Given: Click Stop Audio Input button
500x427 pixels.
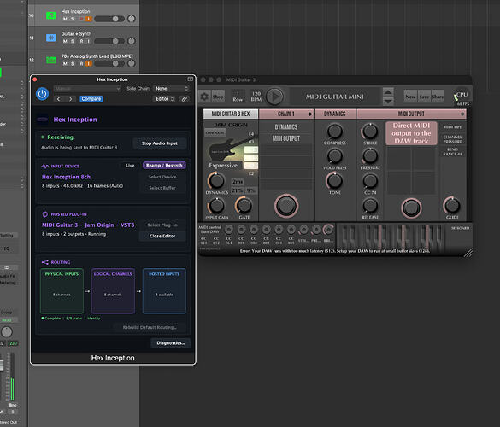Looking at the screenshot, I should tap(160, 143).
